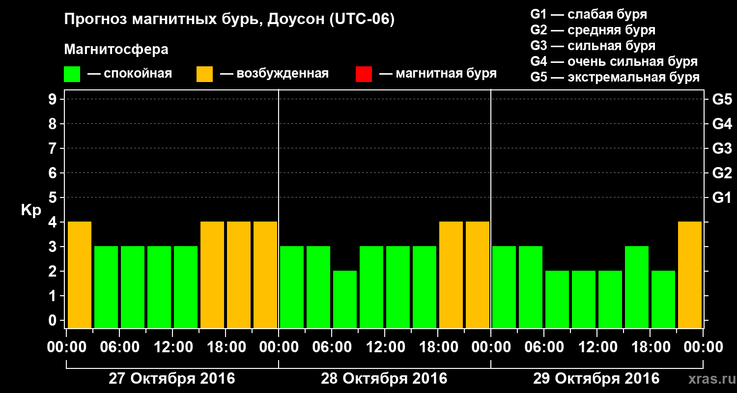
Task: Click the Kp axis value 9
Action: [53, 100]
